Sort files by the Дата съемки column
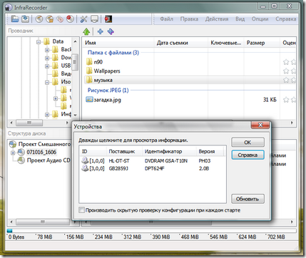 click(x=181, y=43)
